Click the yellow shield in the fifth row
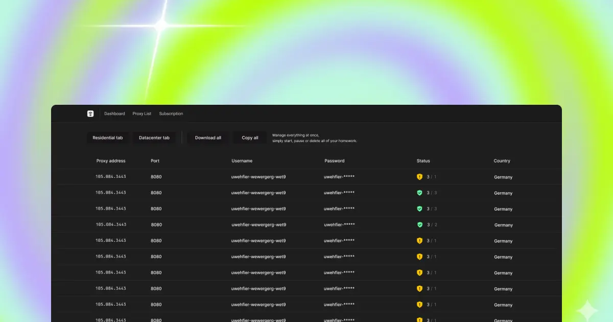 tap(419, 241)
